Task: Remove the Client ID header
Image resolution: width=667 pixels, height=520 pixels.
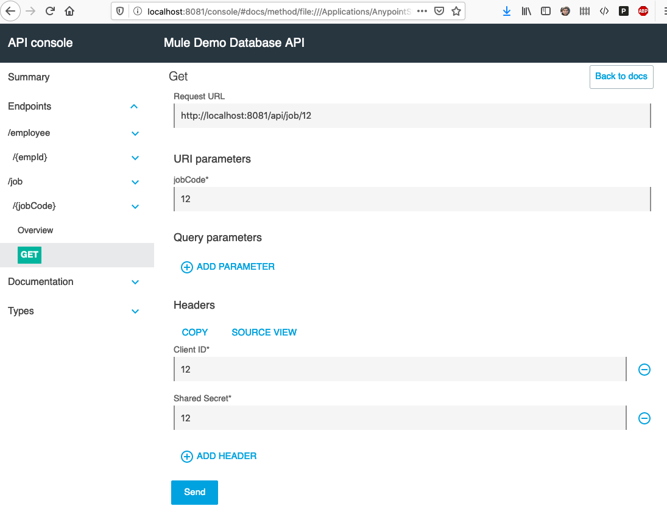Action: [x=644, y=370]
